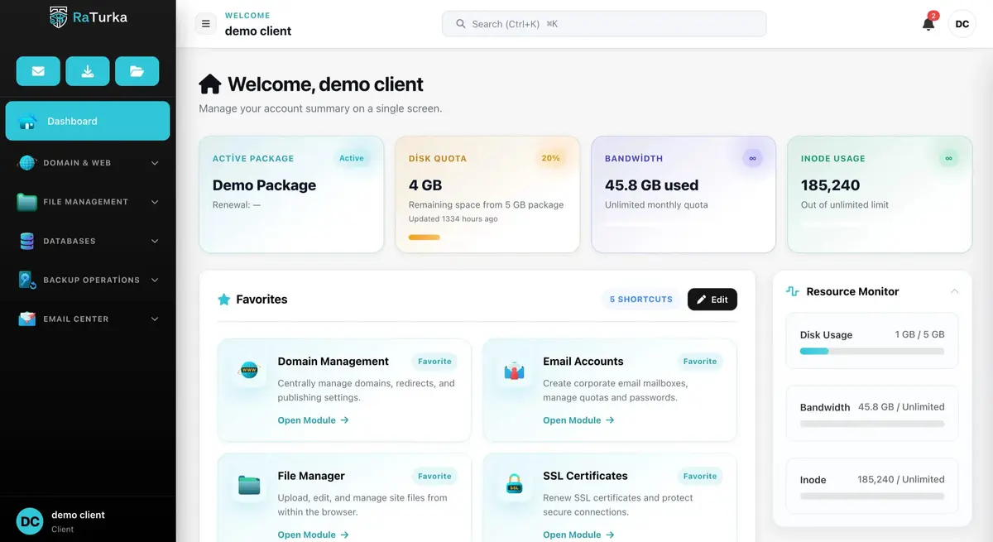Click the search magnifier icon
Screen dimensions: 993x542
pos(461,24)
